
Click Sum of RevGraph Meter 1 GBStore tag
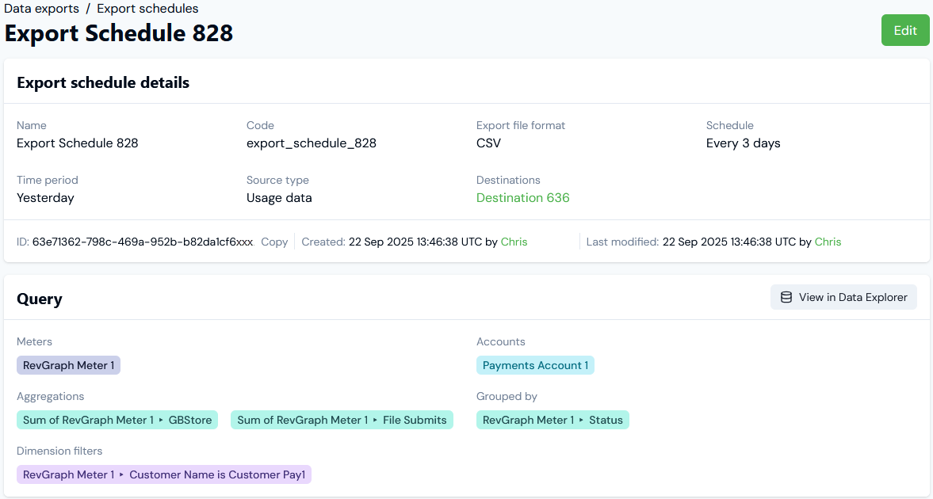pos(117,420)
